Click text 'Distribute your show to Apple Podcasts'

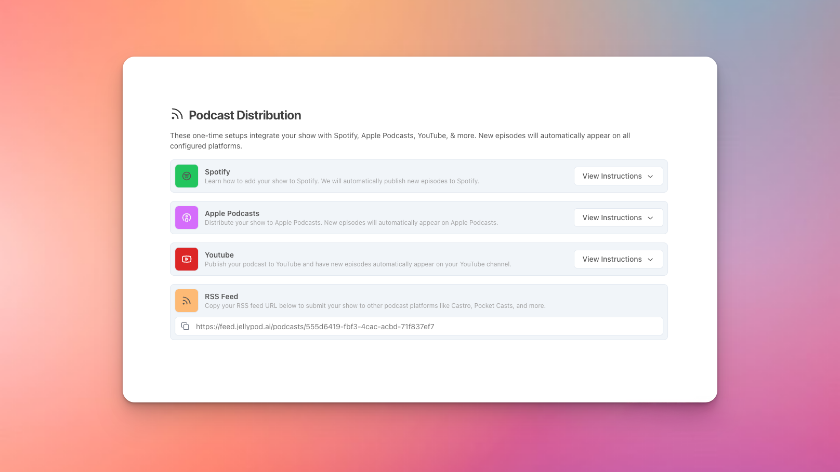pos(263,223)
